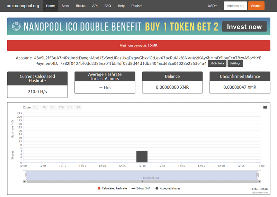Toggle Calculated hashrate legend series
This screenshot has height=197, width=277.
click(112, 189)
